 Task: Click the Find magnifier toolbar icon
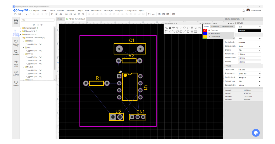pos(52,14)
